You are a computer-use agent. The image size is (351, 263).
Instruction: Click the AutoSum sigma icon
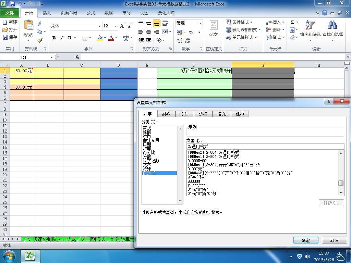292,22
